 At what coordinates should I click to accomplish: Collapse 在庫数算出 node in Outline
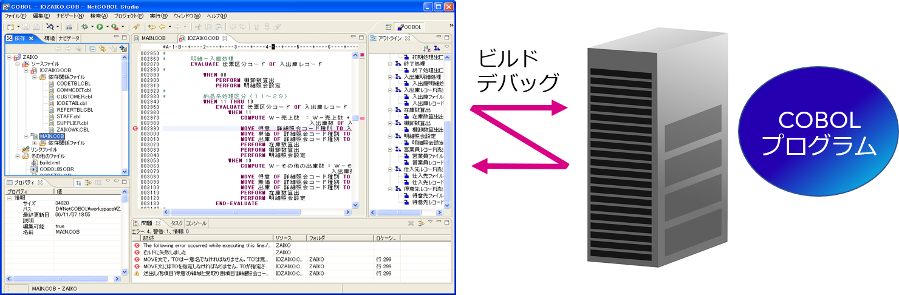coord(391,110)
